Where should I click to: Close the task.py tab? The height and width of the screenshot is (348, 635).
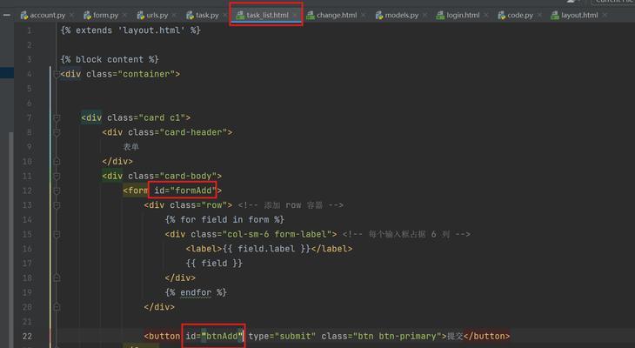[x=225, y=15]
